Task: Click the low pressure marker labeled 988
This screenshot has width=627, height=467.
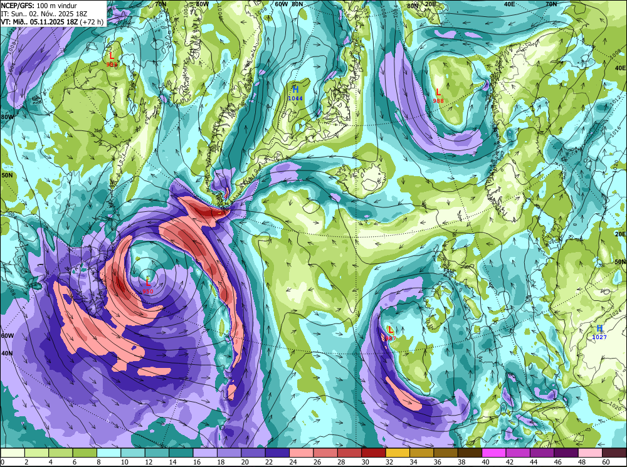Action: (x=438, y=96)
